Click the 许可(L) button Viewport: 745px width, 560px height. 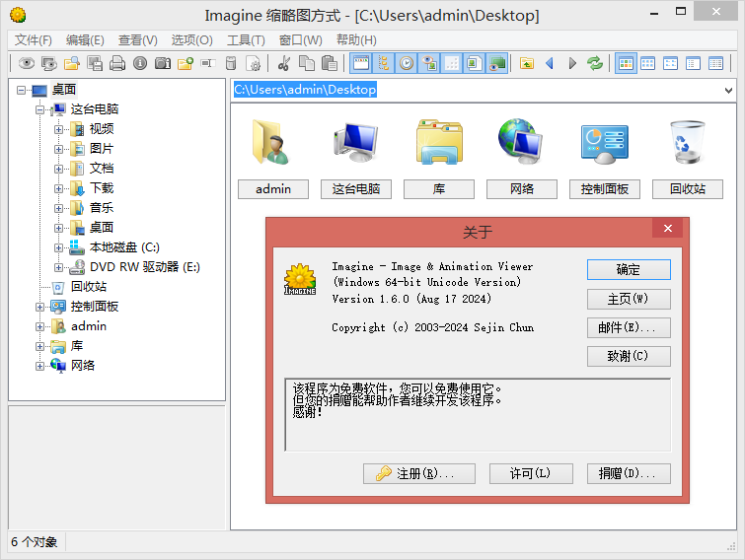click(531, 473)
